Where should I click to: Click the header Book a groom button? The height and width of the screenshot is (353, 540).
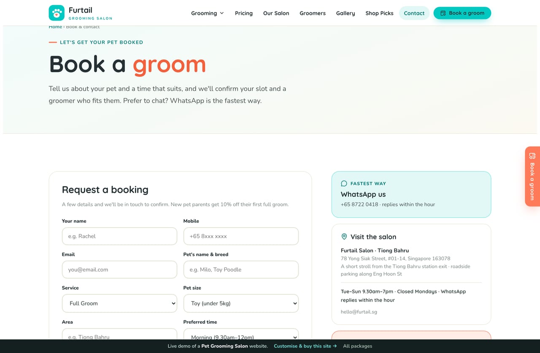(x=462, y=13)
